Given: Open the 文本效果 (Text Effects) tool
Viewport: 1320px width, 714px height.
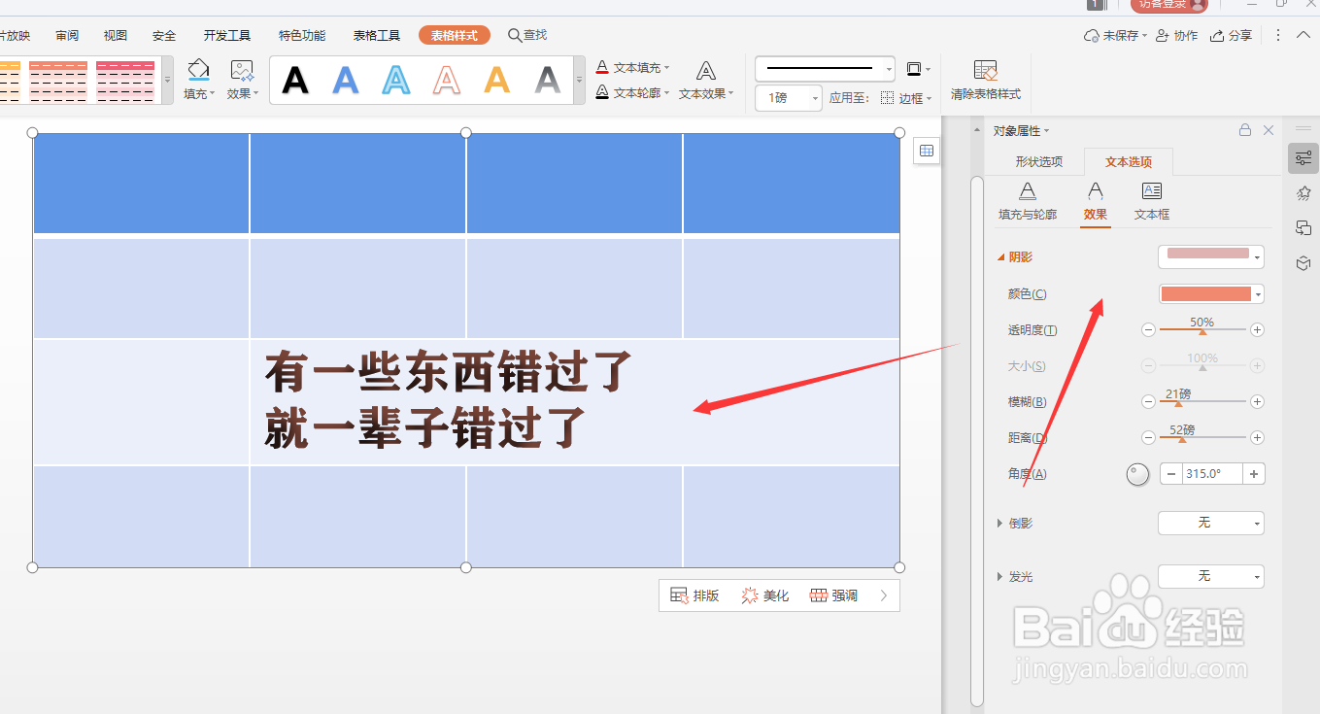Looking at the screenshot, I should pyautogui.click(x=706, y=82).
